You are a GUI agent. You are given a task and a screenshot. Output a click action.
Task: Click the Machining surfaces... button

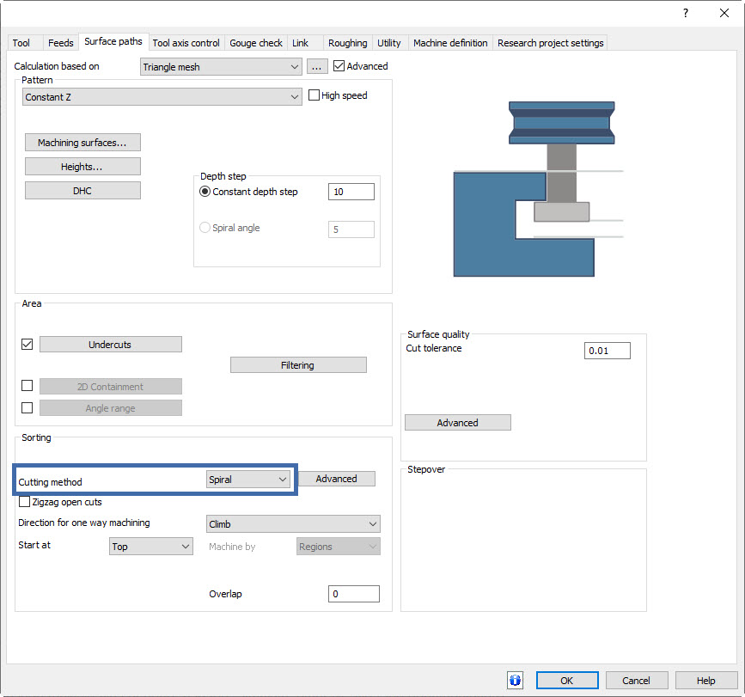(x=82, y=143)
